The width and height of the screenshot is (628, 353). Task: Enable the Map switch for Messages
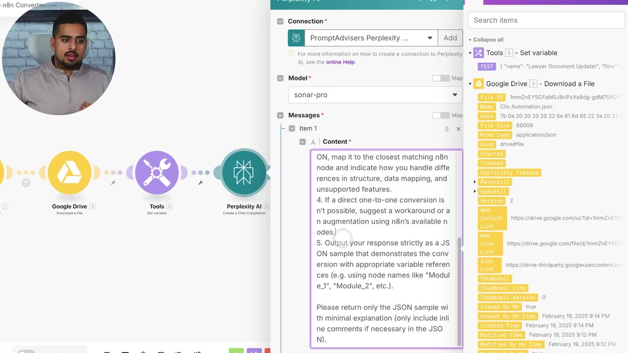click(x=441, y=115)
